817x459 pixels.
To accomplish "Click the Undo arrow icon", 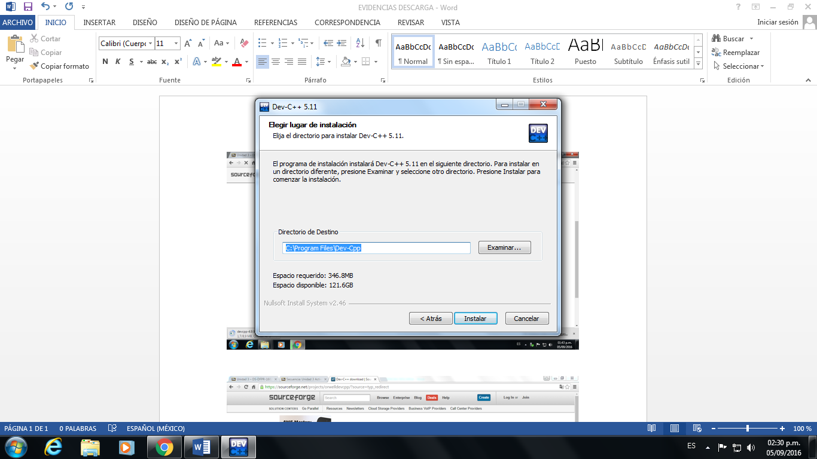I will click(x=46, y=7).
